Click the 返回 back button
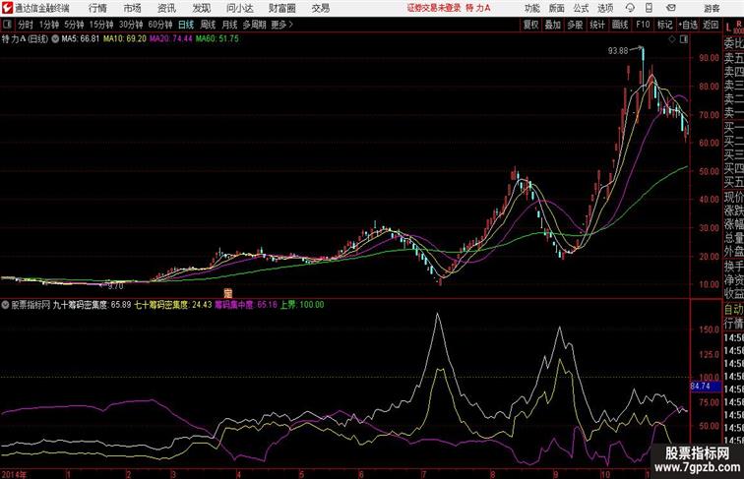 (711, 25)
